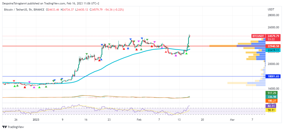This screenshot has height=131, width=284.
Task: Click the 16000.00 price axis label
Action: click(x=273, y=88)
